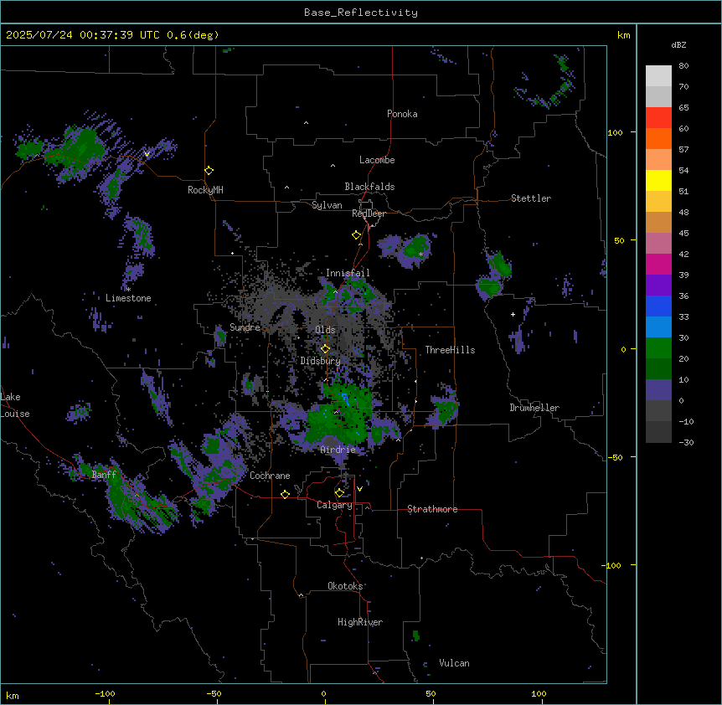Click the 0 km mark on bottom axis
This screenshot has height=705, width=722.
[323, 693]
